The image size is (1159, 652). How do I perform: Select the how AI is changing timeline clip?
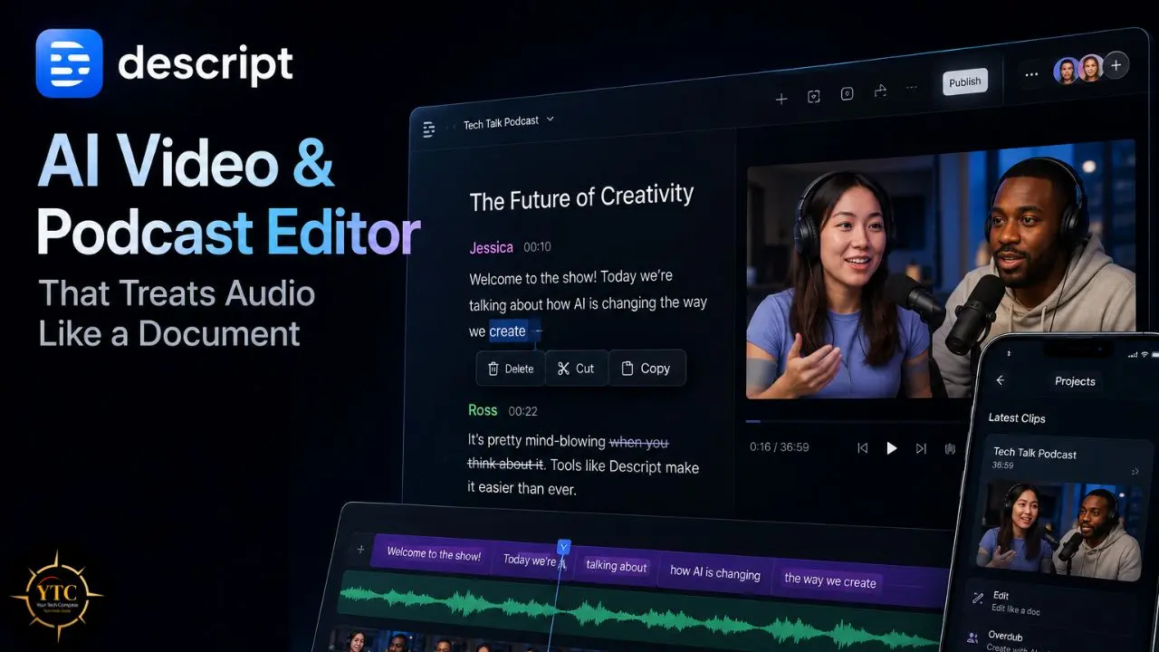(x=714, y=573)
